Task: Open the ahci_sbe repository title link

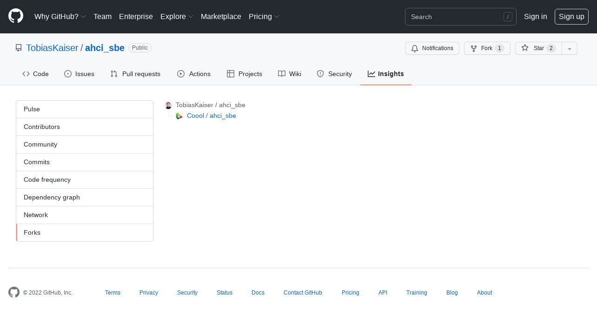Action: 105,48
